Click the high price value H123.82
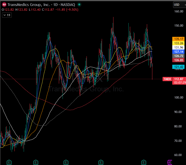Image resolution: width=186 pixels, height=165 pixels. point(21,10)
